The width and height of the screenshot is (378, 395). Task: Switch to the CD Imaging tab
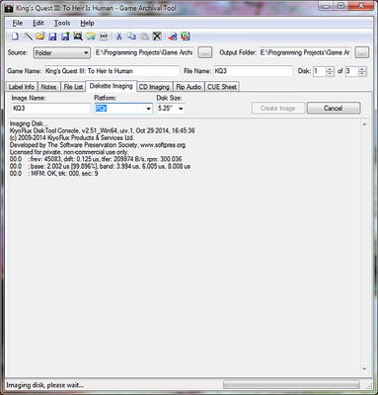click(154, 87)
